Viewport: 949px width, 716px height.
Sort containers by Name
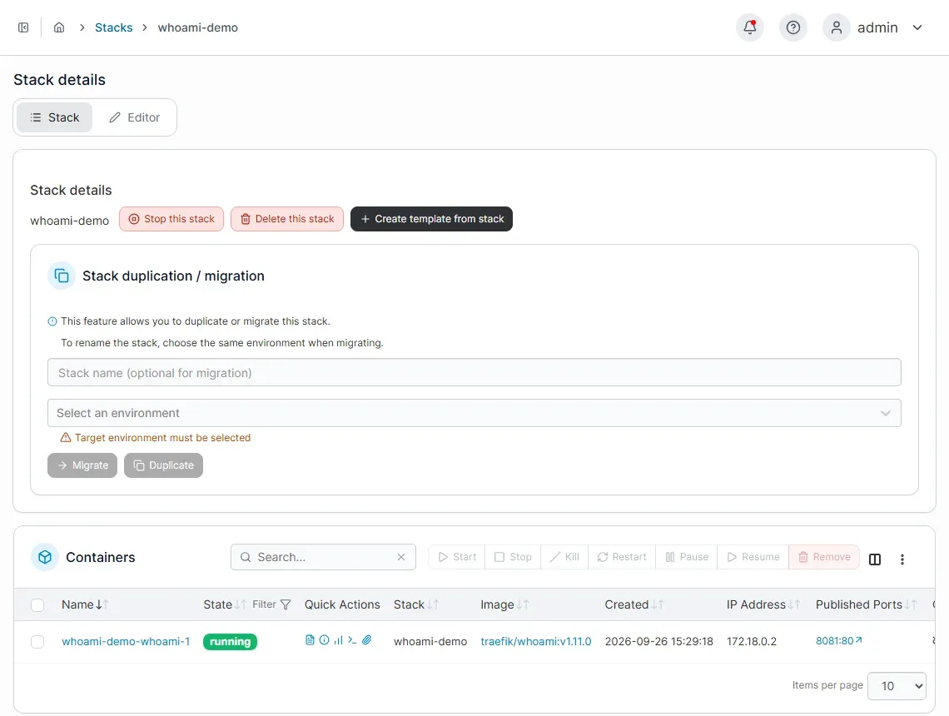click(x=85, y=604)
